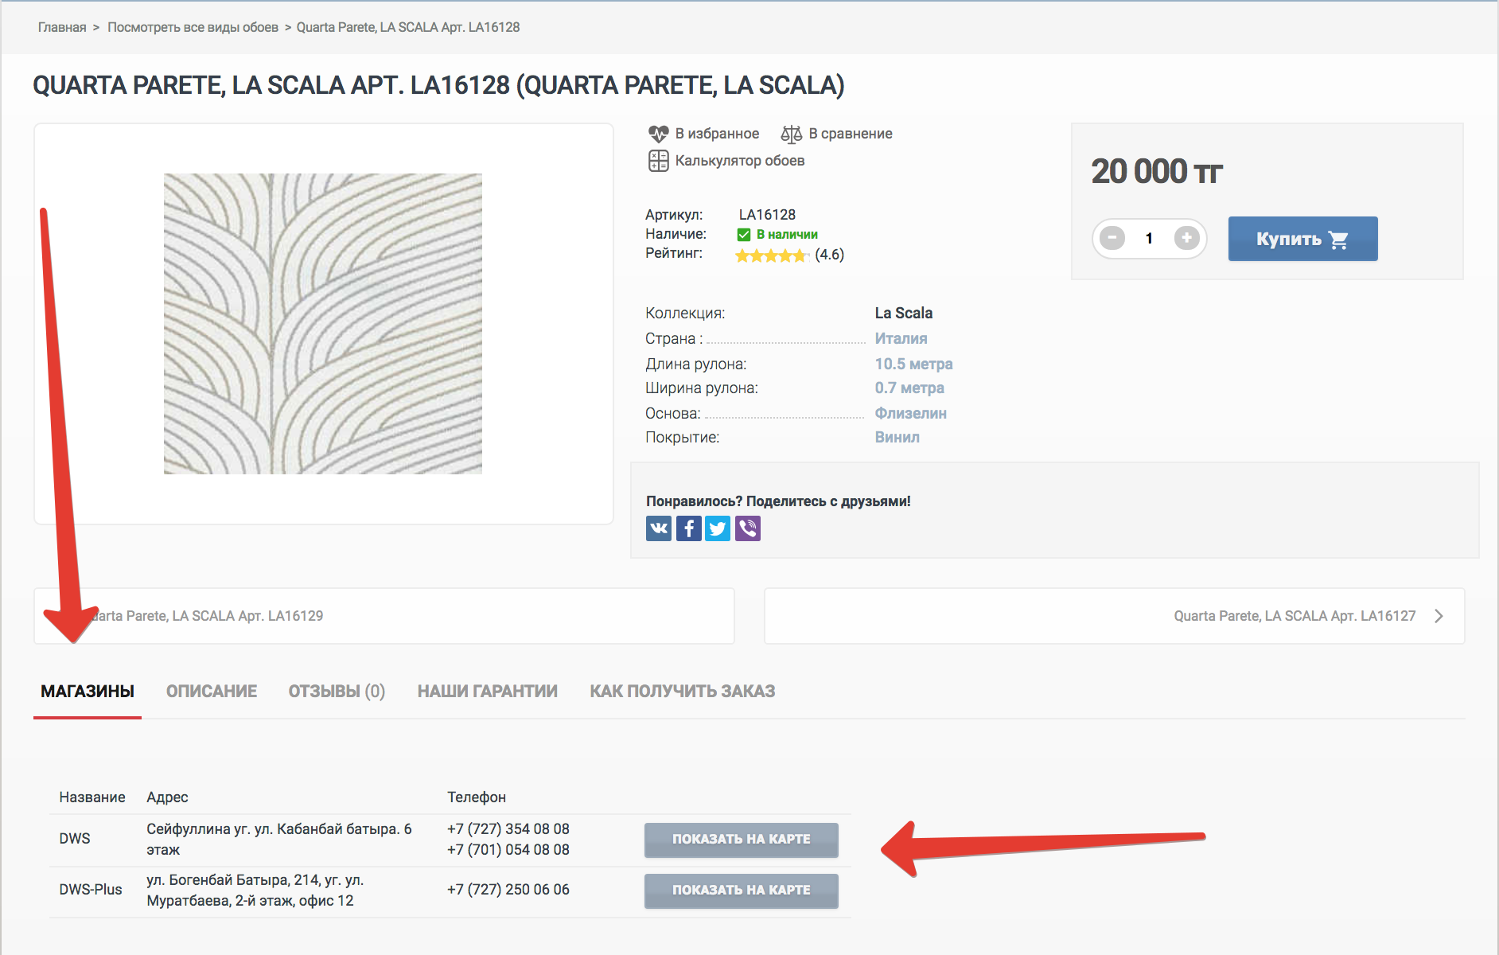The image size is (1499, 955).
Task: Click the В избранное link text
Action: coord(717,134)
